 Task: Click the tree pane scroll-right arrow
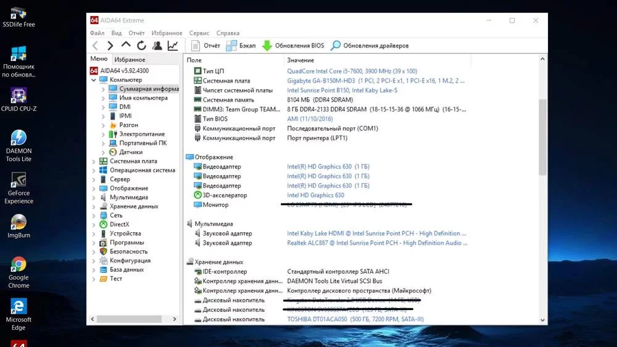[175, 319]
